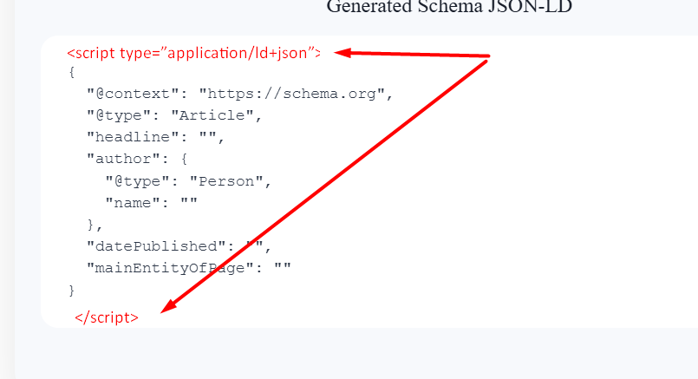Click the point where both red arrows originate
This screenshot has height=379, width=698.
[x=488, y=56]
